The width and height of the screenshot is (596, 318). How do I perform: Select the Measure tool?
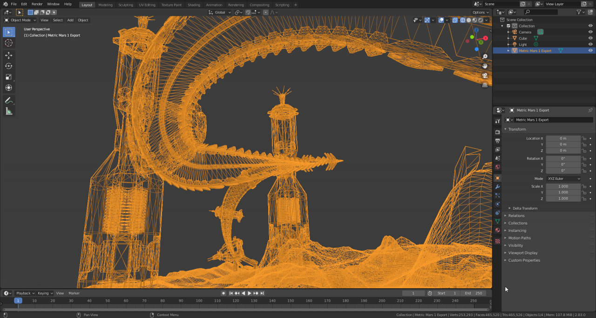click(x=9, y=111)
